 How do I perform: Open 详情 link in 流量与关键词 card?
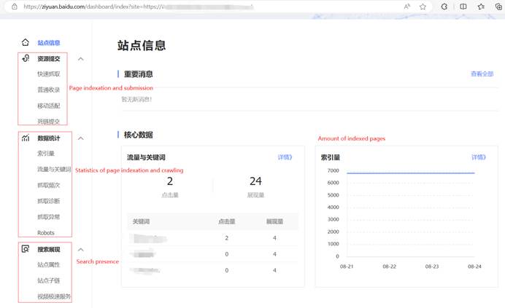pyautogui.click(x=285, y=157)
